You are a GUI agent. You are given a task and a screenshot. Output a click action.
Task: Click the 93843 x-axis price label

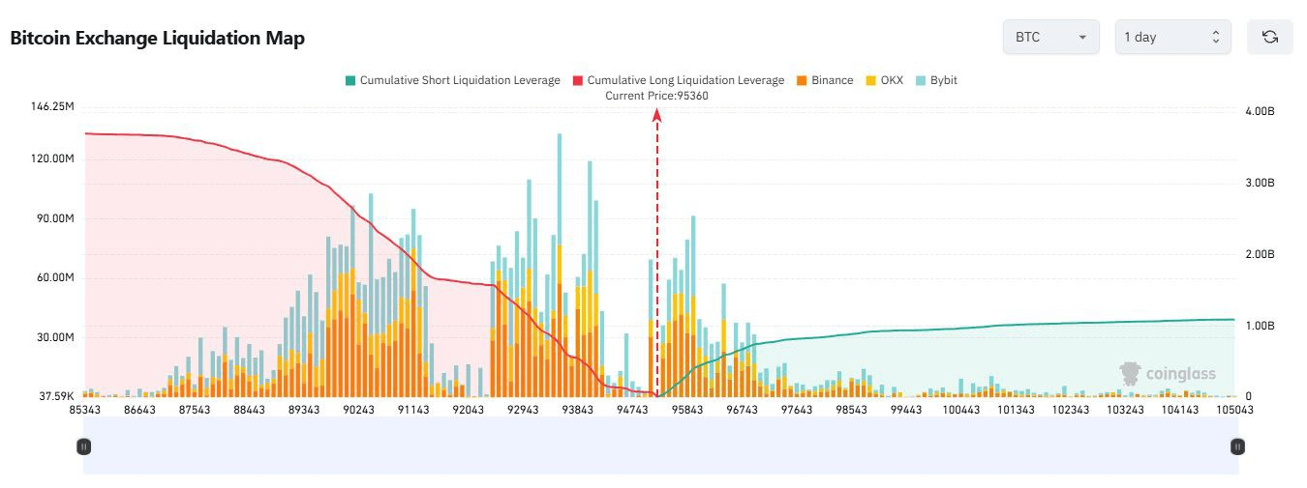tap(578, 410)
